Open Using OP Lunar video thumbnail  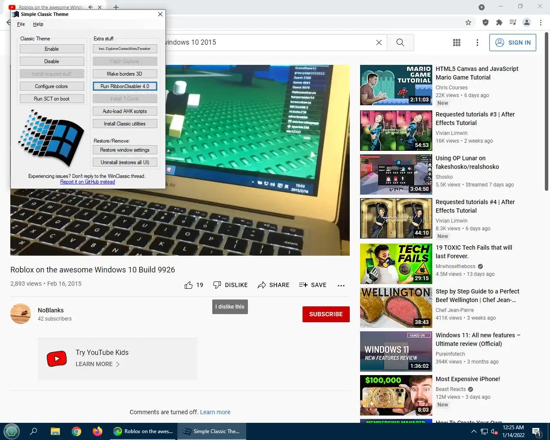coord(396,174)
